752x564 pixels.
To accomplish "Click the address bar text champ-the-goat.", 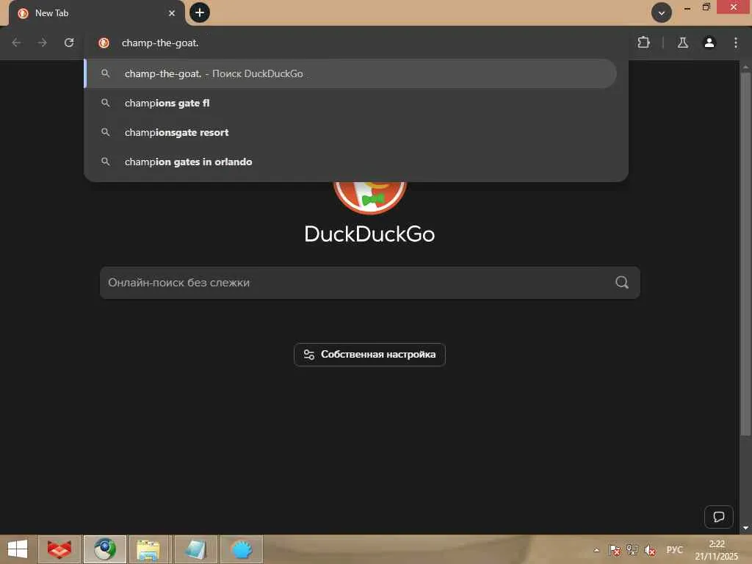I will (160, 43).
